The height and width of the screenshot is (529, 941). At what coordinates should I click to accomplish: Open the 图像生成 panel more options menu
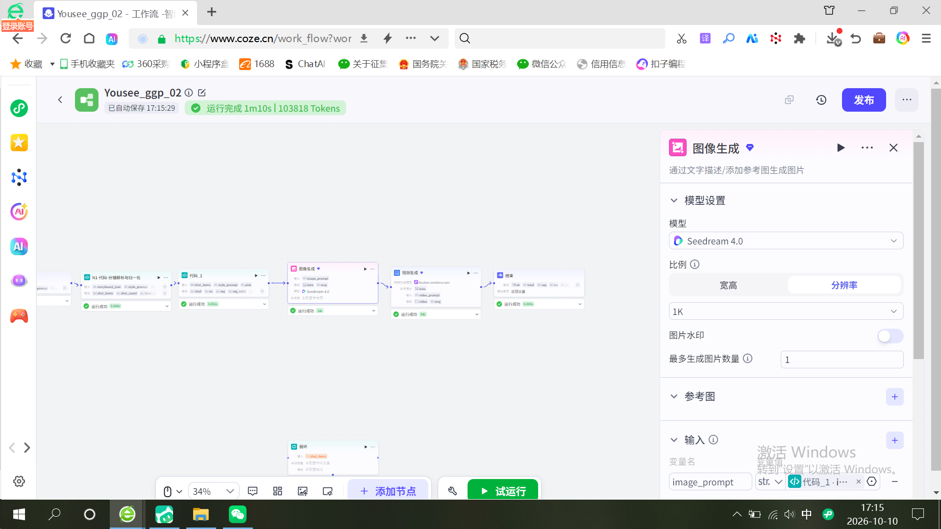click(867, 148)
